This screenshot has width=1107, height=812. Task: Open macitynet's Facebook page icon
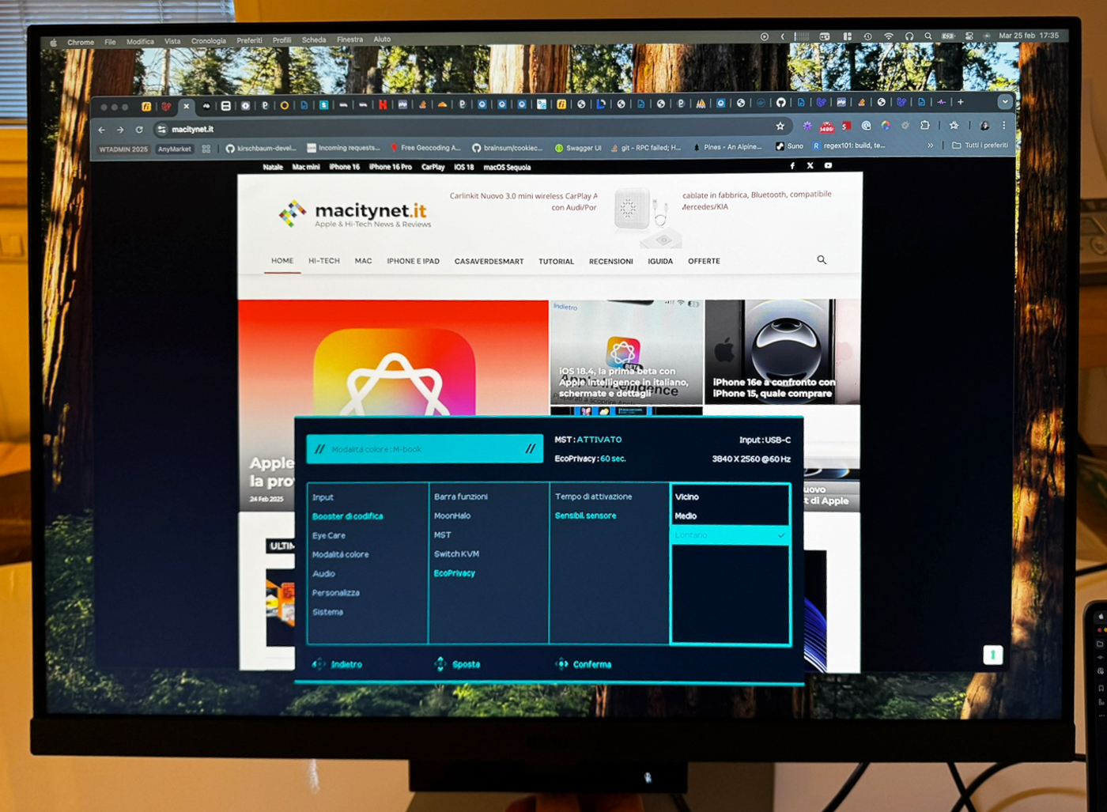(792, 166)
